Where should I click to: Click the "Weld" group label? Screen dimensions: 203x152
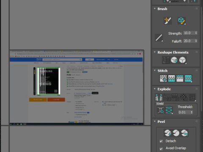click(x=160, y=104)
